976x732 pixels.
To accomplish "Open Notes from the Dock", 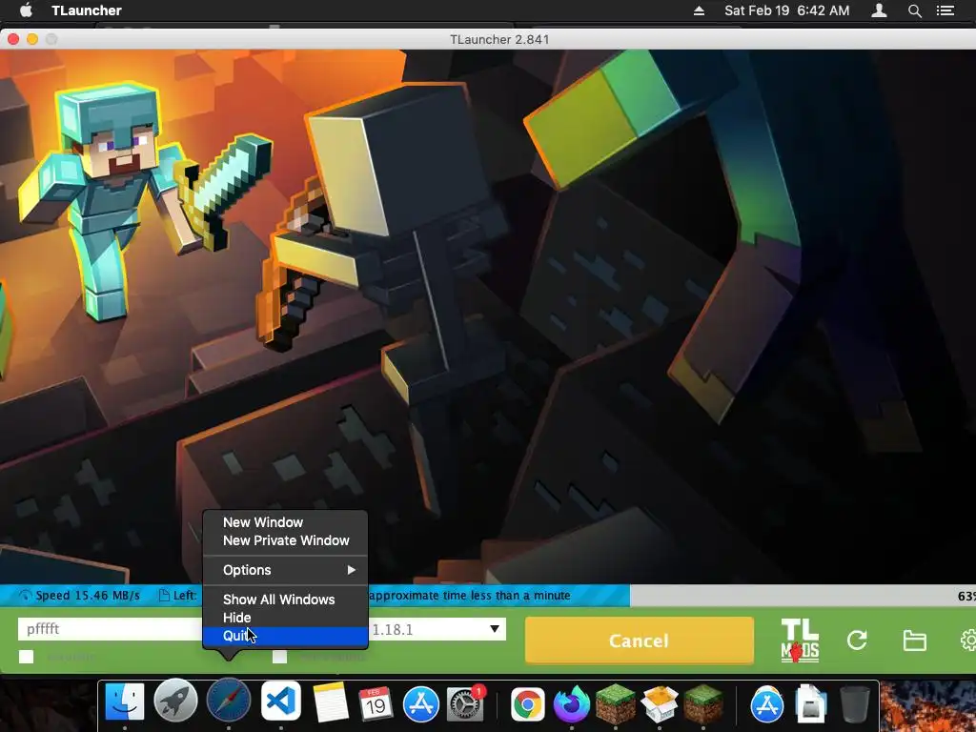I will click(x=330, y=703).
